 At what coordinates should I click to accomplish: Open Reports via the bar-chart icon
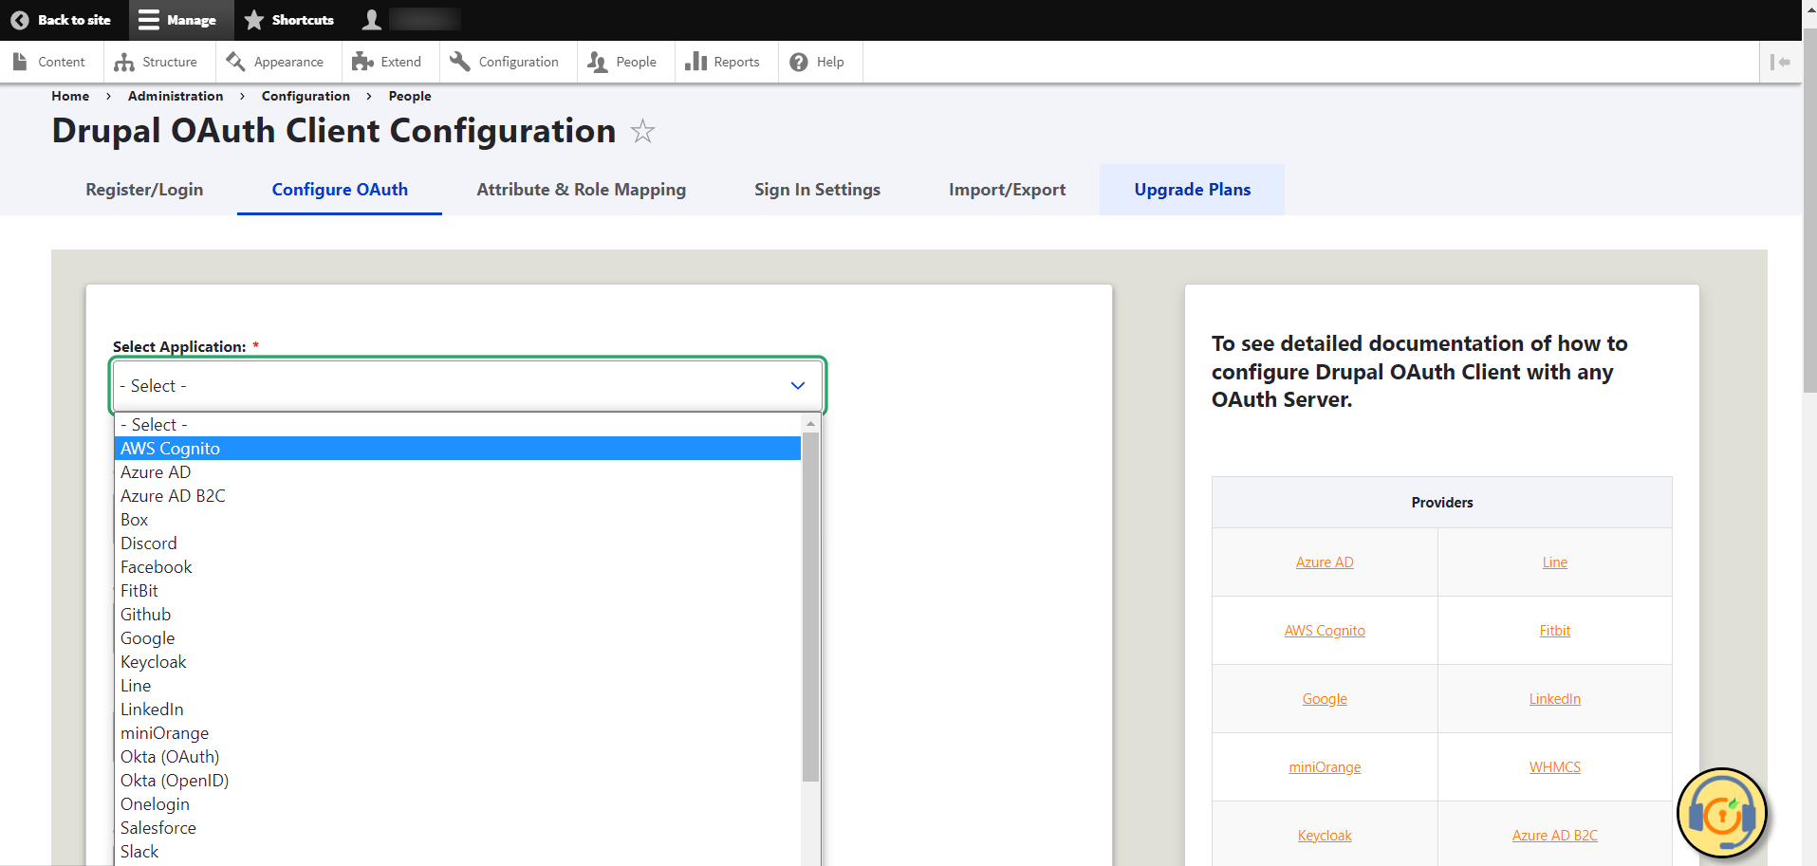(695, 61)
